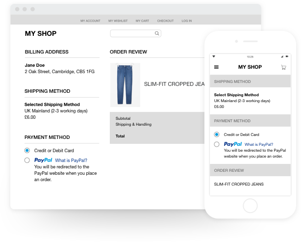Image resolution: width=301 pixels, height=242 pixels.
Task: Select Credit or Debit Card on desktop
Action: click(27, 151)
